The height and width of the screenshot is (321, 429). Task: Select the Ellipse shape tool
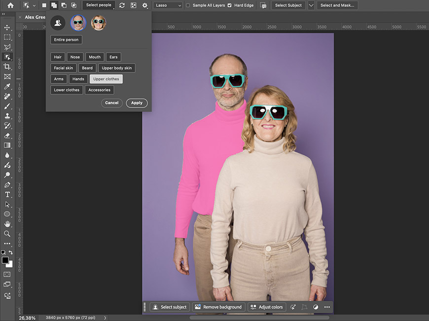7,214
